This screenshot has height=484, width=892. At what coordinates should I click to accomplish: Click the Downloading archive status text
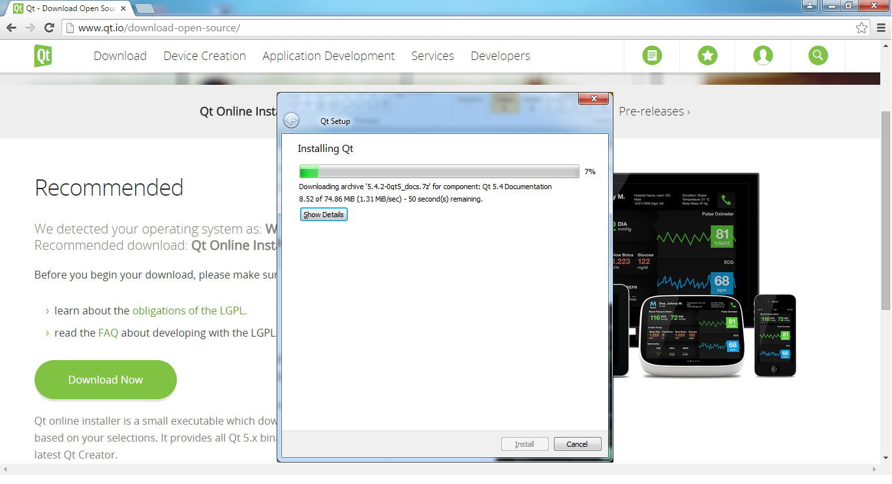point(425,187)
